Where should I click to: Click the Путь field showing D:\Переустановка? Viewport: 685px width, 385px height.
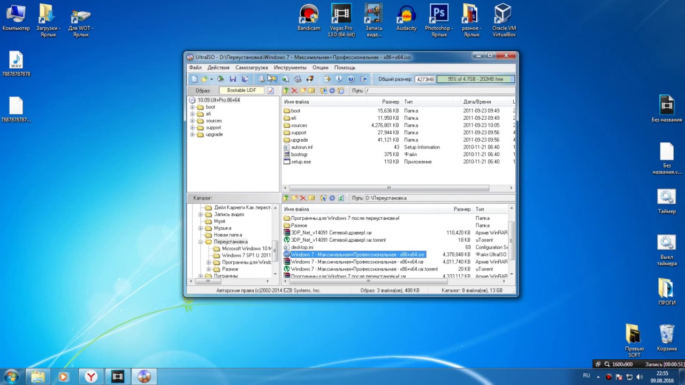[440, 198]
